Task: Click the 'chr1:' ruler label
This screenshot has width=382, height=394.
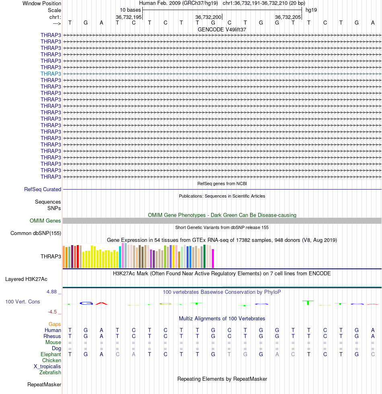Action: tap(55, 17)
